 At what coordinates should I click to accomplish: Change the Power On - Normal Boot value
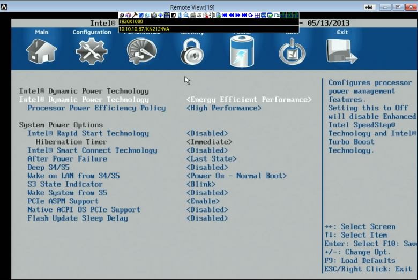(x=236, y=176)
